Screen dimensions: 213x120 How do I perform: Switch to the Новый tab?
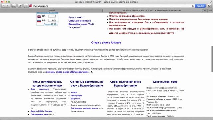pyautogui.click(x=52, y=10)
